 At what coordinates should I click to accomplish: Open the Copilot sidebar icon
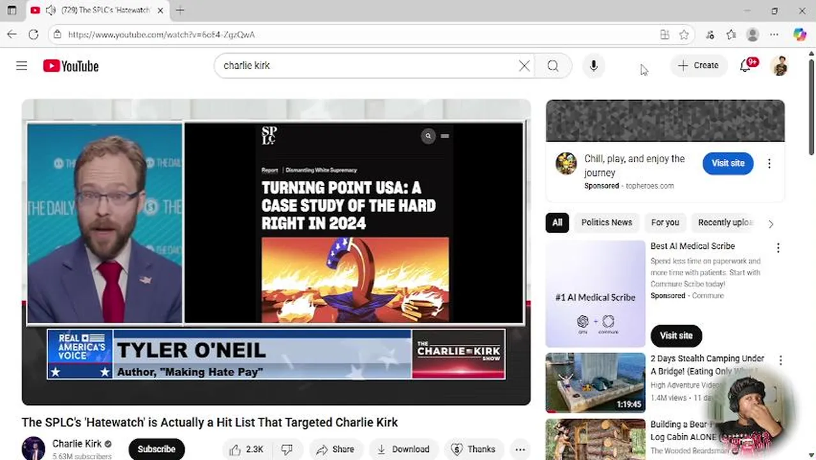[799, 34]
